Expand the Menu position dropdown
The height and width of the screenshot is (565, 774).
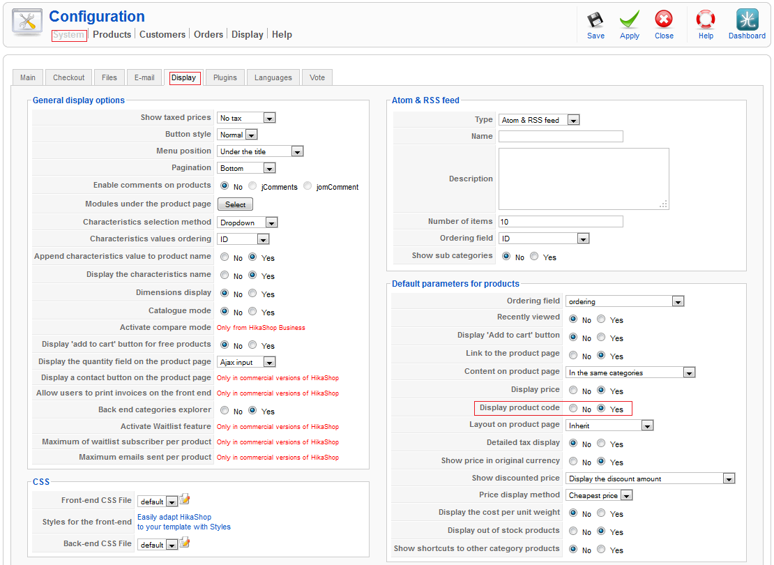click(261, 151)
